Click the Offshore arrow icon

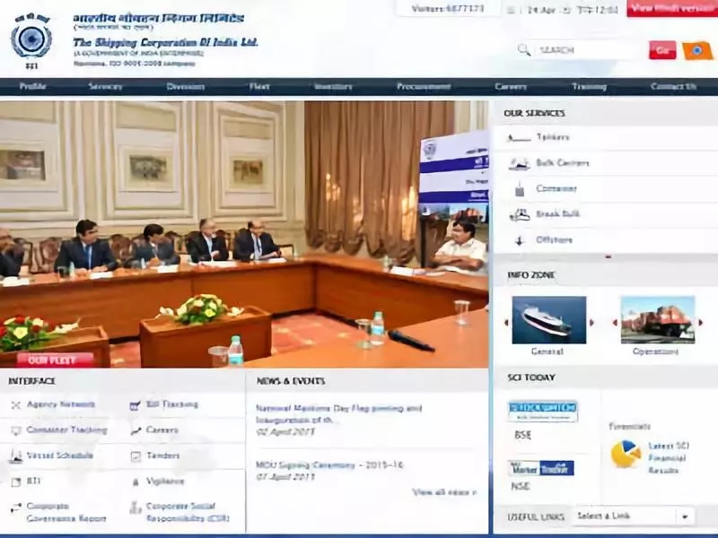pyautogui.click(x=519, y=240)
